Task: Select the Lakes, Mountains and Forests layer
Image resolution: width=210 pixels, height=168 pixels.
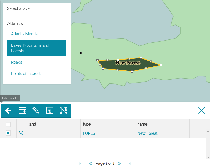Action: (x=36, y=48)
